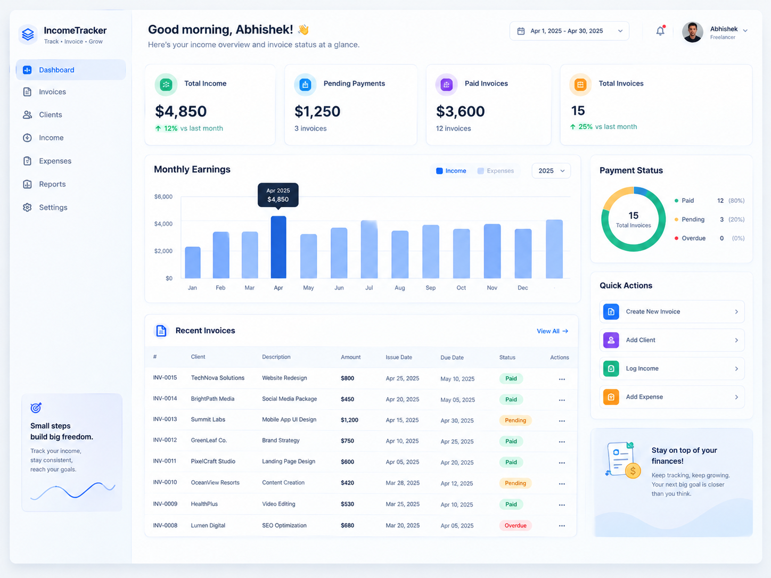Viewport: 771px width, 578px height.
Task: Expand the Abhishek profile menu chevron
Action: coord(745,31)
